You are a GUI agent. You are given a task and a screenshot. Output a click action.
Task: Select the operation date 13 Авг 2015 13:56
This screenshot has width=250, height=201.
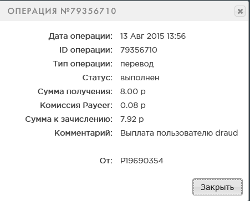click(153, 36)
